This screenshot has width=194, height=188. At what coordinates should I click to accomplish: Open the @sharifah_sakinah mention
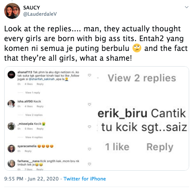pyautogui.click(x=42, y=79)
